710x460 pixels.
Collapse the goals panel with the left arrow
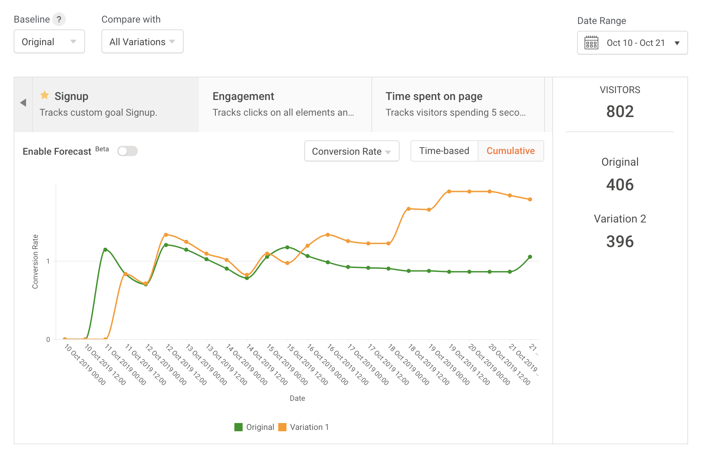[23, 103]
